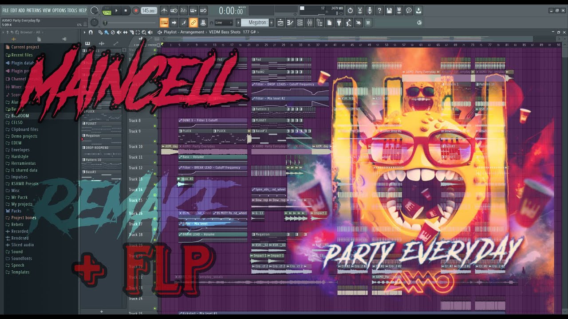Viewport: 568px width, 319px height.
Task: Click the main volume knob
Action: click(95, 11)
